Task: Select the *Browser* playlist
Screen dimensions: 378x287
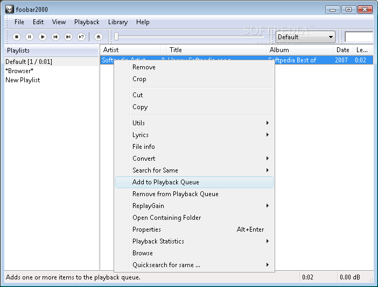Action: tap(52, 71)
